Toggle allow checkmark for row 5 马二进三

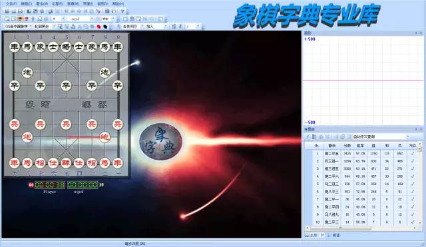click(413, 184)
